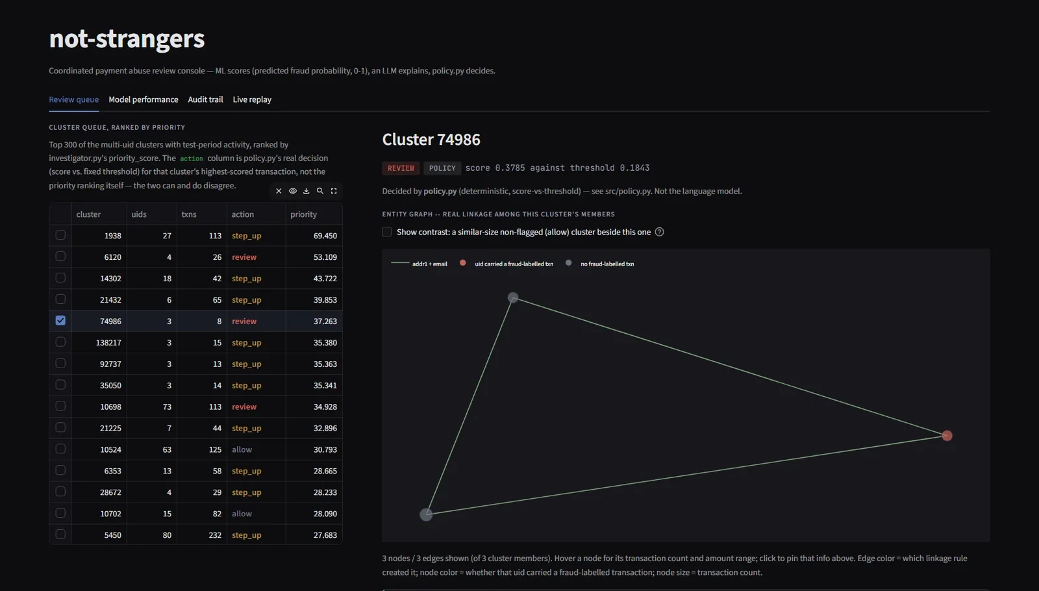Sort by the 'cluster' column header

coord(99,214)
